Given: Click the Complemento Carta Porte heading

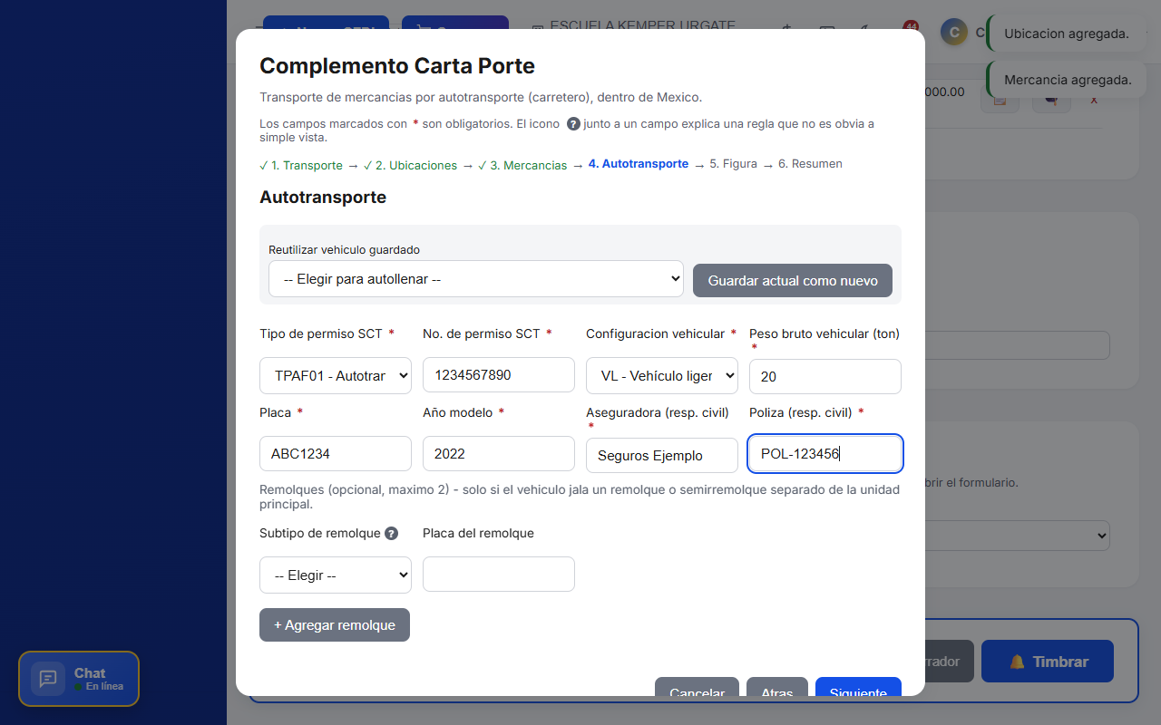Looking at the screenshot, I should [397, 66].
